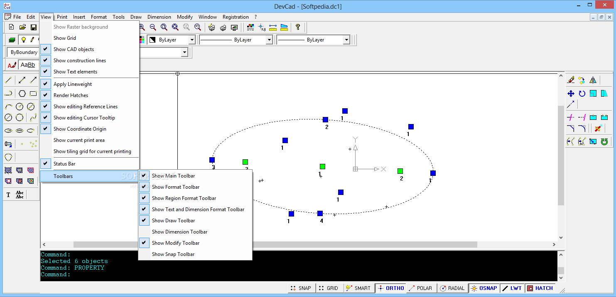Enable Show Grid in View menu
Image resolution: width=616 pixels, height=297 pixels.
89,38
